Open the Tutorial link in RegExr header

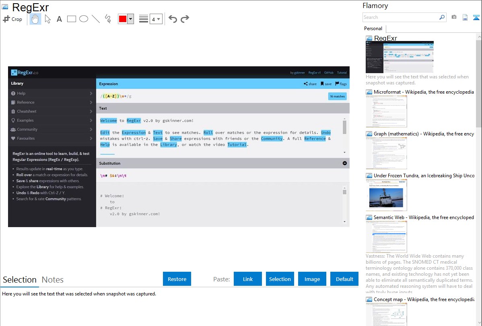coord(342,73)
